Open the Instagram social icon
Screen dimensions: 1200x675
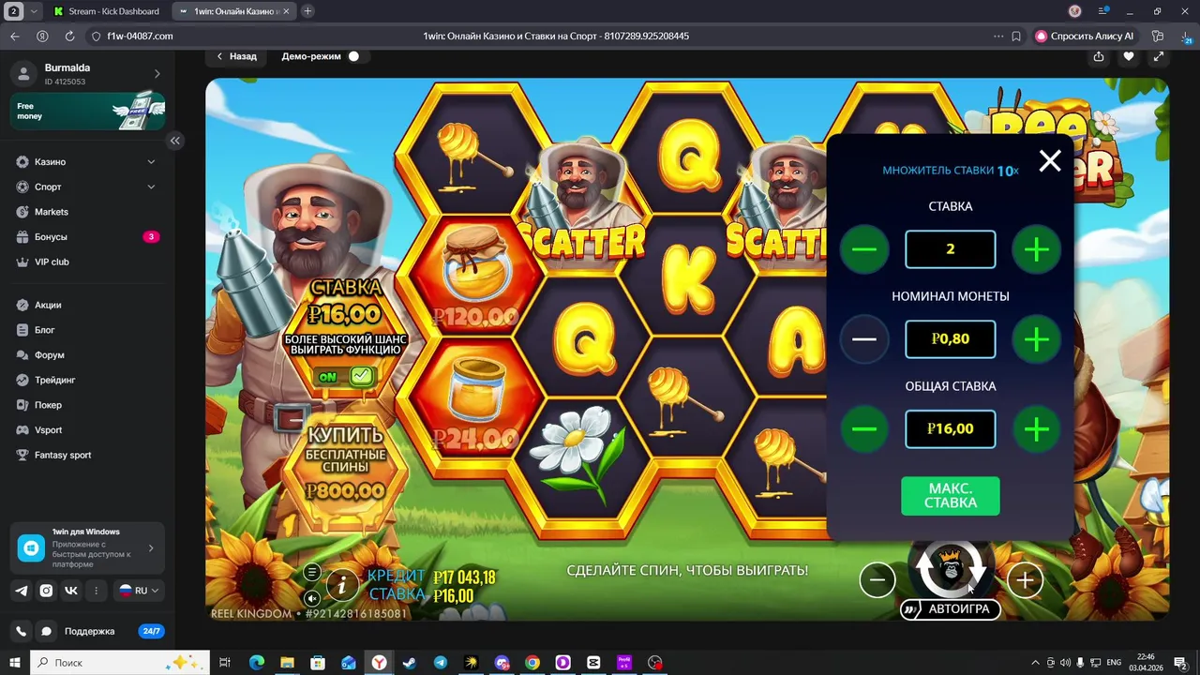[x=46, y=591]
